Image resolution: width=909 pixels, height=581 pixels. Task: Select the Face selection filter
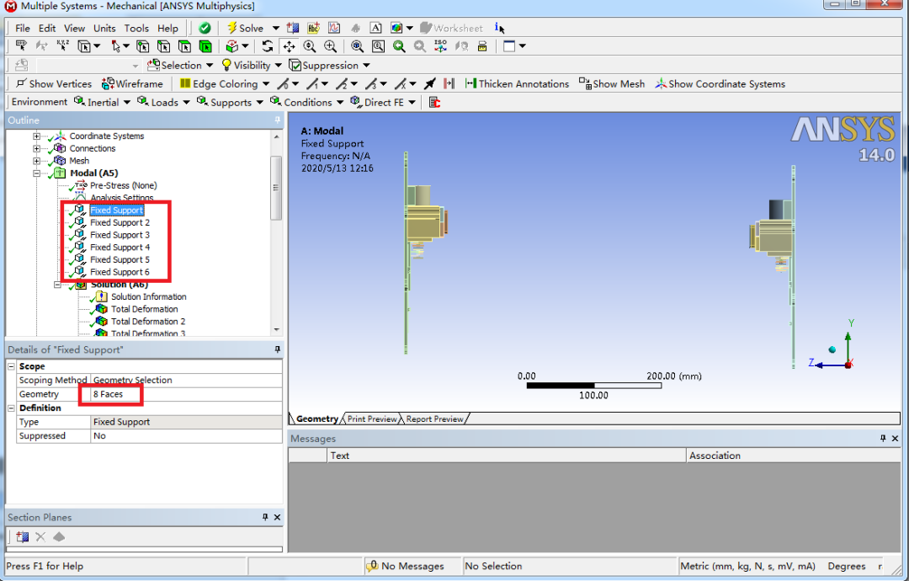pyautogui.click(x=185, y=46)
